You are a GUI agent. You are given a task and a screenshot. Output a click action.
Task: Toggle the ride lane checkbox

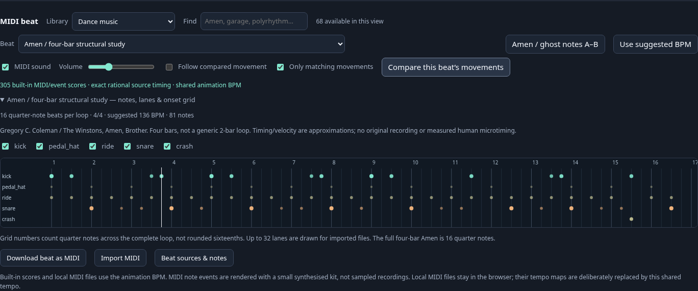click(x=93, y=147)
